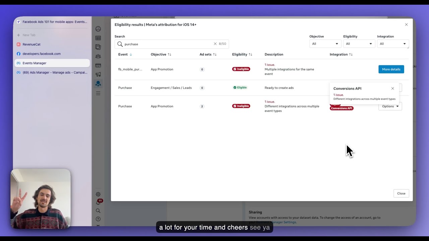This screenshot has width=429, height=241.
Task: Click 'Ready to create ads' description
Action: [279, 88]
